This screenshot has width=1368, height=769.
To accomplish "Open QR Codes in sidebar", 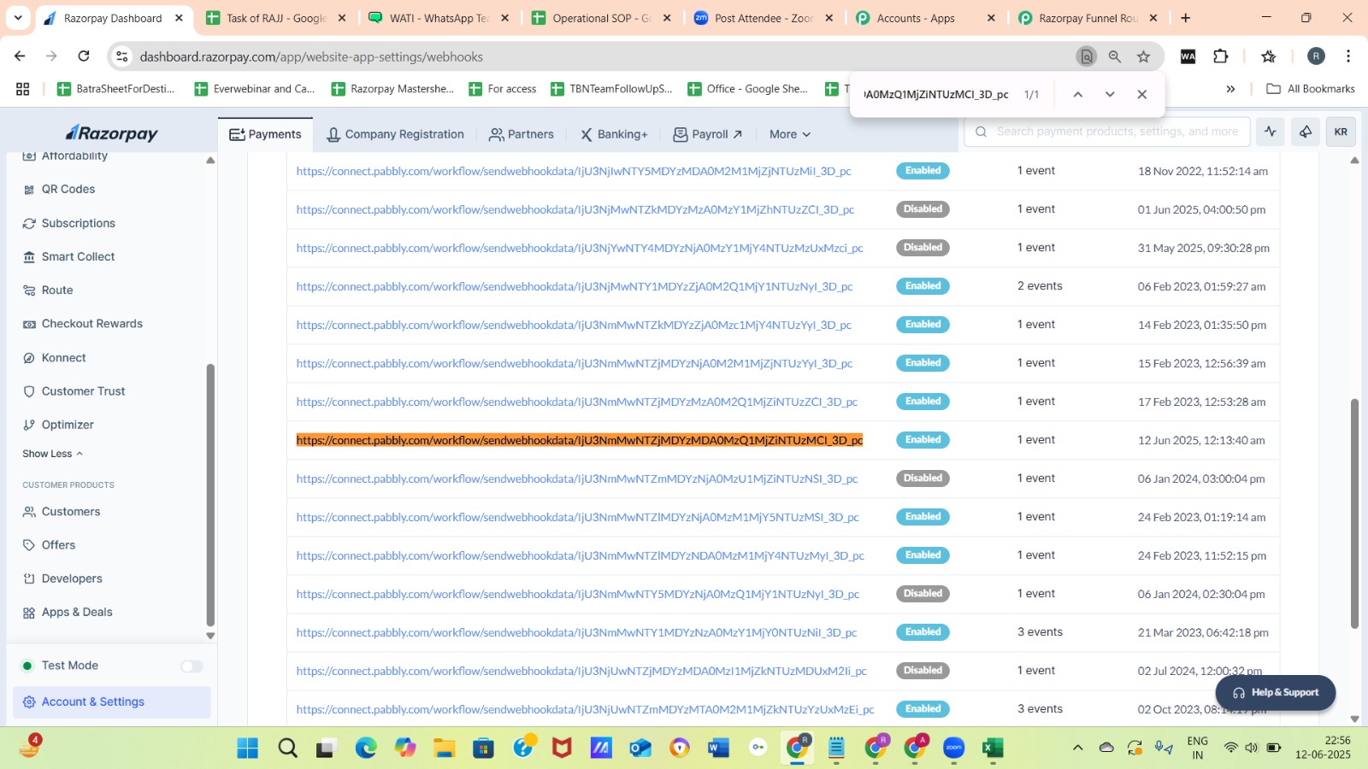I will tap(68, 190).
